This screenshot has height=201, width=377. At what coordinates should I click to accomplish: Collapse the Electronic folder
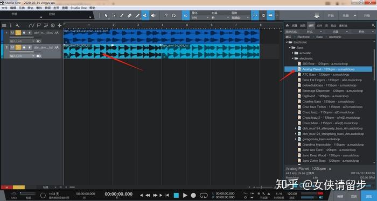tap(287, 42)
